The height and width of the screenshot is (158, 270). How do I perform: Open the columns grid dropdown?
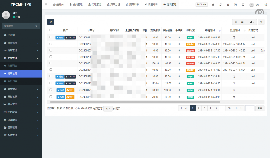point(243,22)
